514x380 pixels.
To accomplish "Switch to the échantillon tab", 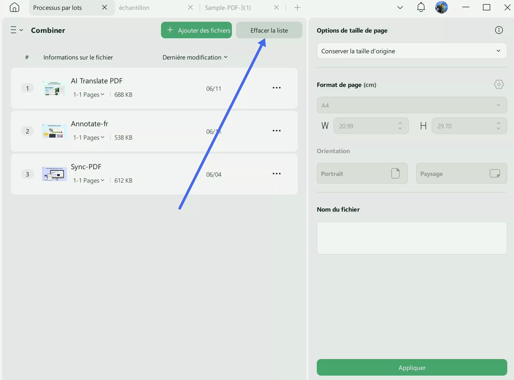I will coord(134,8).
